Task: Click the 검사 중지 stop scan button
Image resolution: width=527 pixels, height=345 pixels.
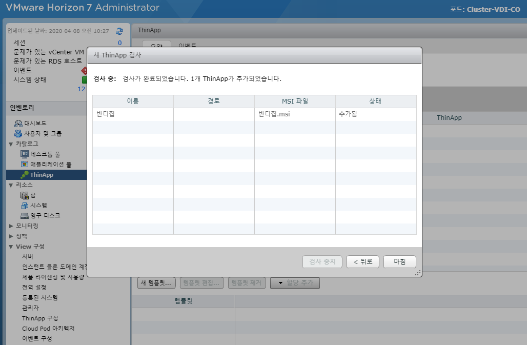Action: pos(322,261)
